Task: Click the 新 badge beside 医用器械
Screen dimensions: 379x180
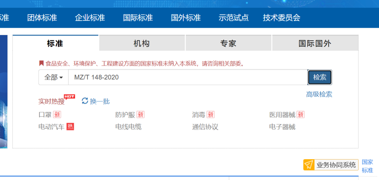Action: (x=300, y=115)
